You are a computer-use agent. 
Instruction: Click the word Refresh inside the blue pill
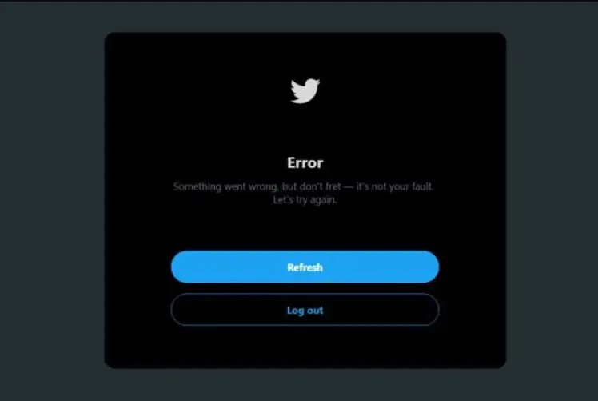click(x=305, y=267)
